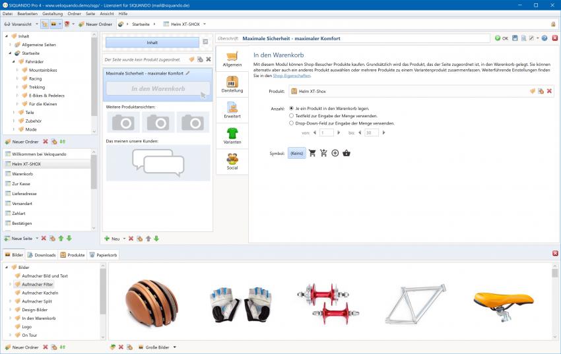Choose the plus circle symbol icon

(x=335, y=153)
